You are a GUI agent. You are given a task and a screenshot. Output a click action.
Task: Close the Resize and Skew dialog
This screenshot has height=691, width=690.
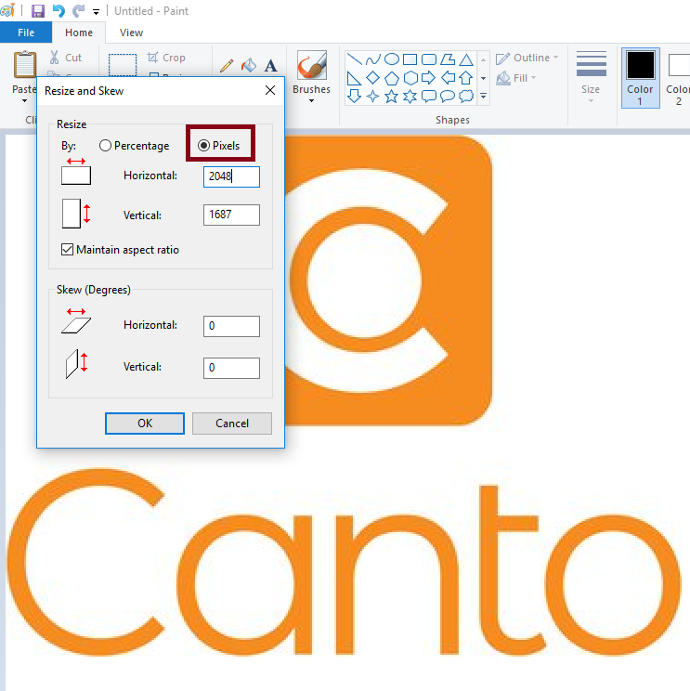(x=270, y=90)
